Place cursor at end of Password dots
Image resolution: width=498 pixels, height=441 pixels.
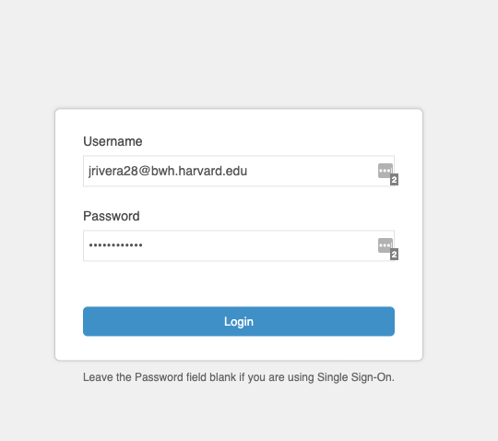(143, 245)
